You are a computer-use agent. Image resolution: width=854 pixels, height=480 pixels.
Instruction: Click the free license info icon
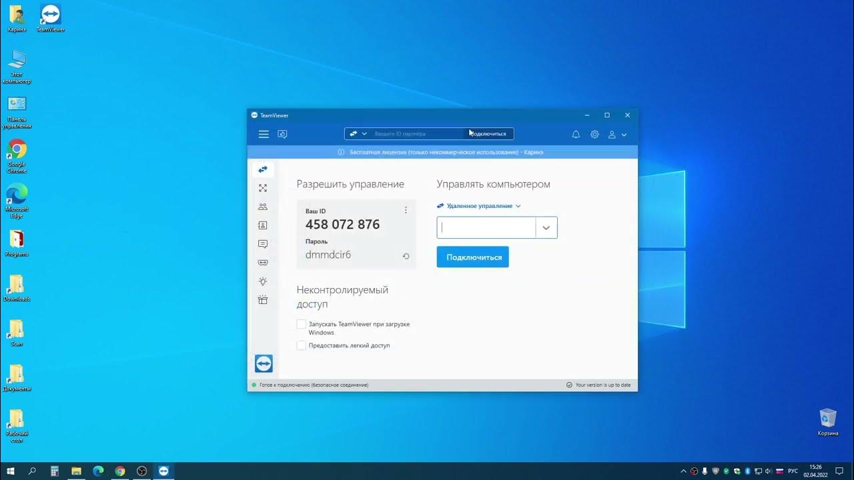(341, 152)
